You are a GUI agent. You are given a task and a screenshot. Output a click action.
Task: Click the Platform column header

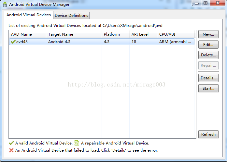point(116,34)
